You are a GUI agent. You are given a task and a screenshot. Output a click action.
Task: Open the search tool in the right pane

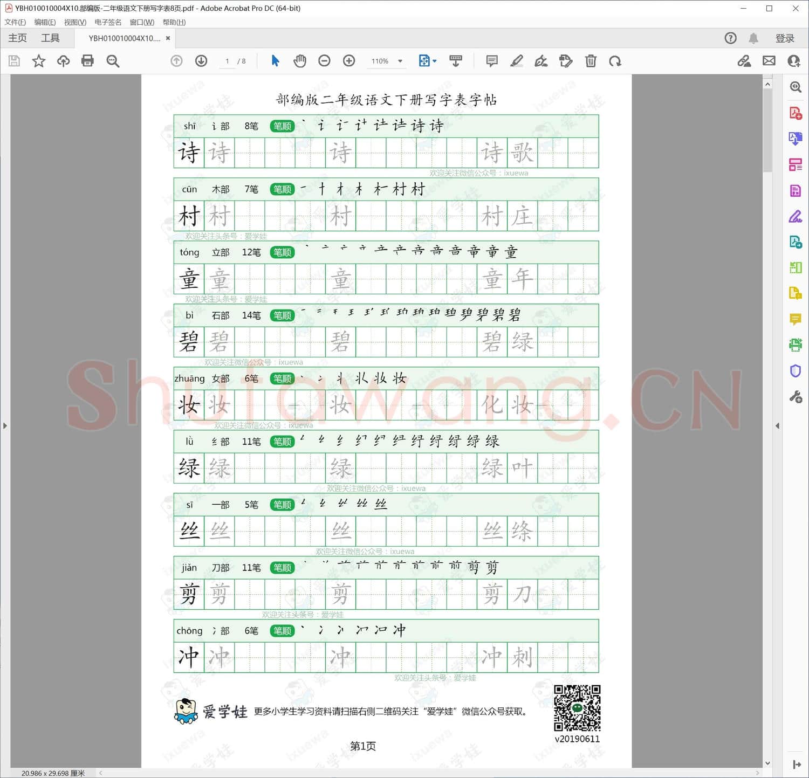click(x=796, y=87)
